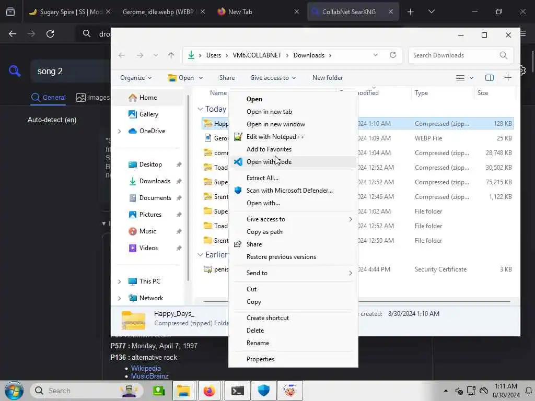Refresh the Downloads folder view

pyautogui.click(x=393, y=55)
